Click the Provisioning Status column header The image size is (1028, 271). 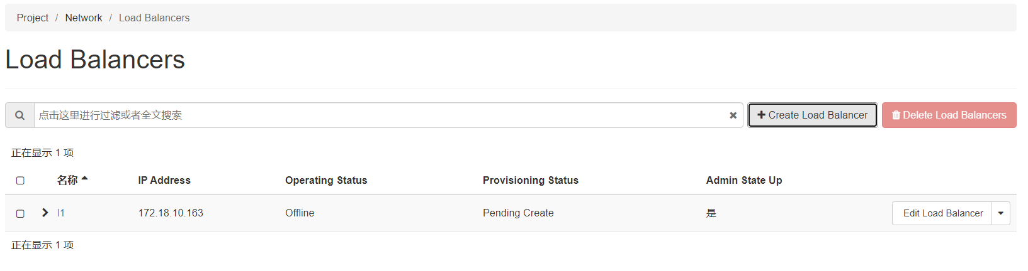click(531, 181)
